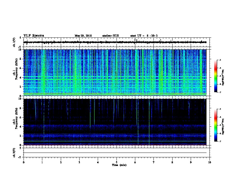236x182 pixels.
Task: Click the "-3" tick on ch.1 colorbar
Action: coord(220,60)
